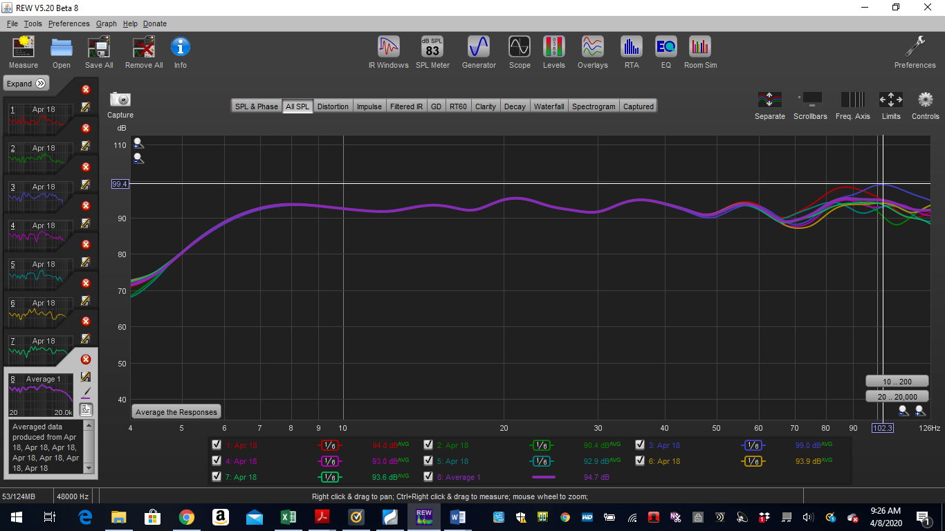This screenshot has width=945, height=531.
Task: Click the Average the Responses button
Action: (176, 411)
